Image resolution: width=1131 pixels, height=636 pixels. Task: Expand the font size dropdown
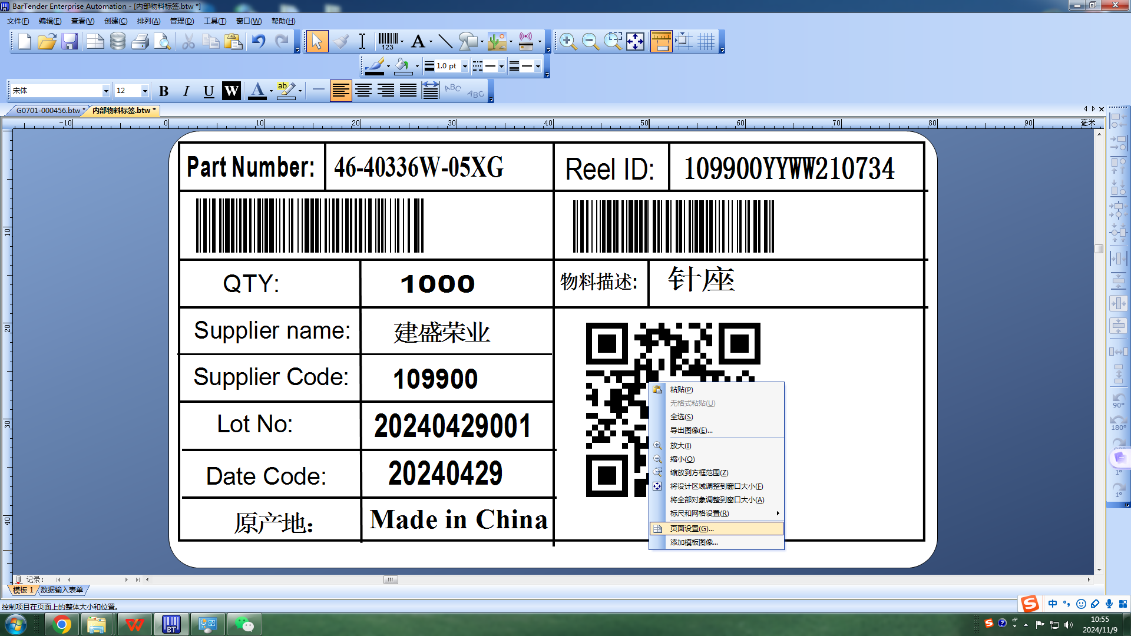point(145,91)
